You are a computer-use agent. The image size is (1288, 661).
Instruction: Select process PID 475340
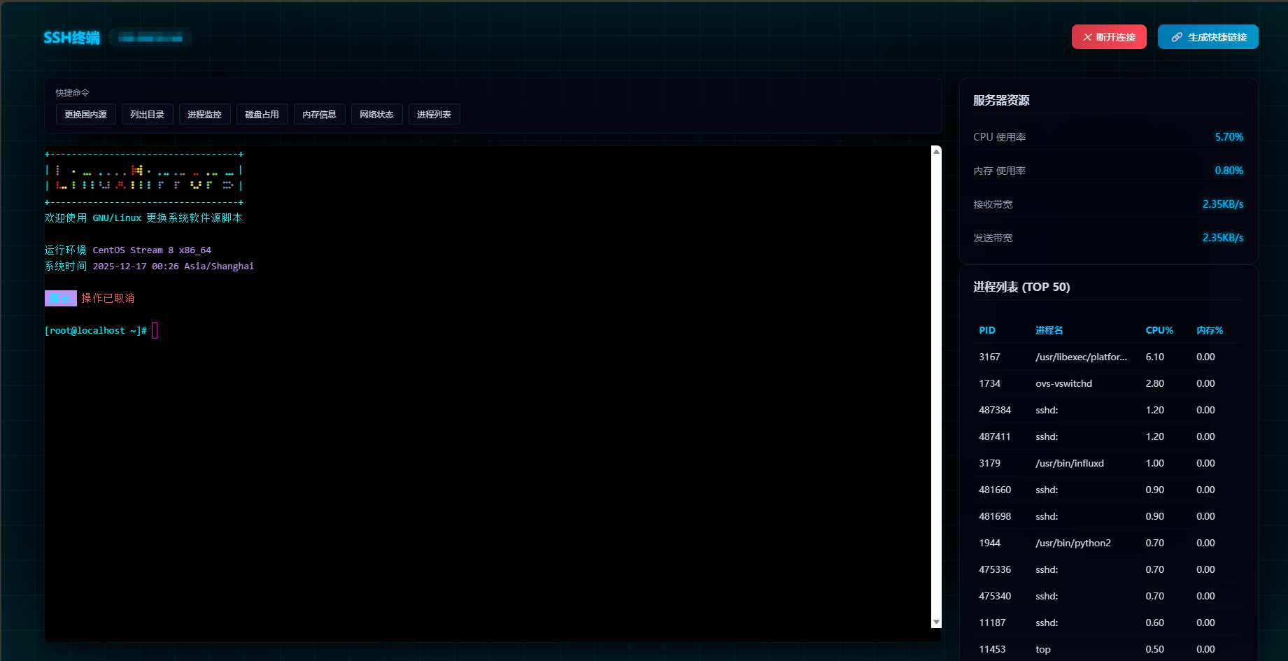[1108, 596]
